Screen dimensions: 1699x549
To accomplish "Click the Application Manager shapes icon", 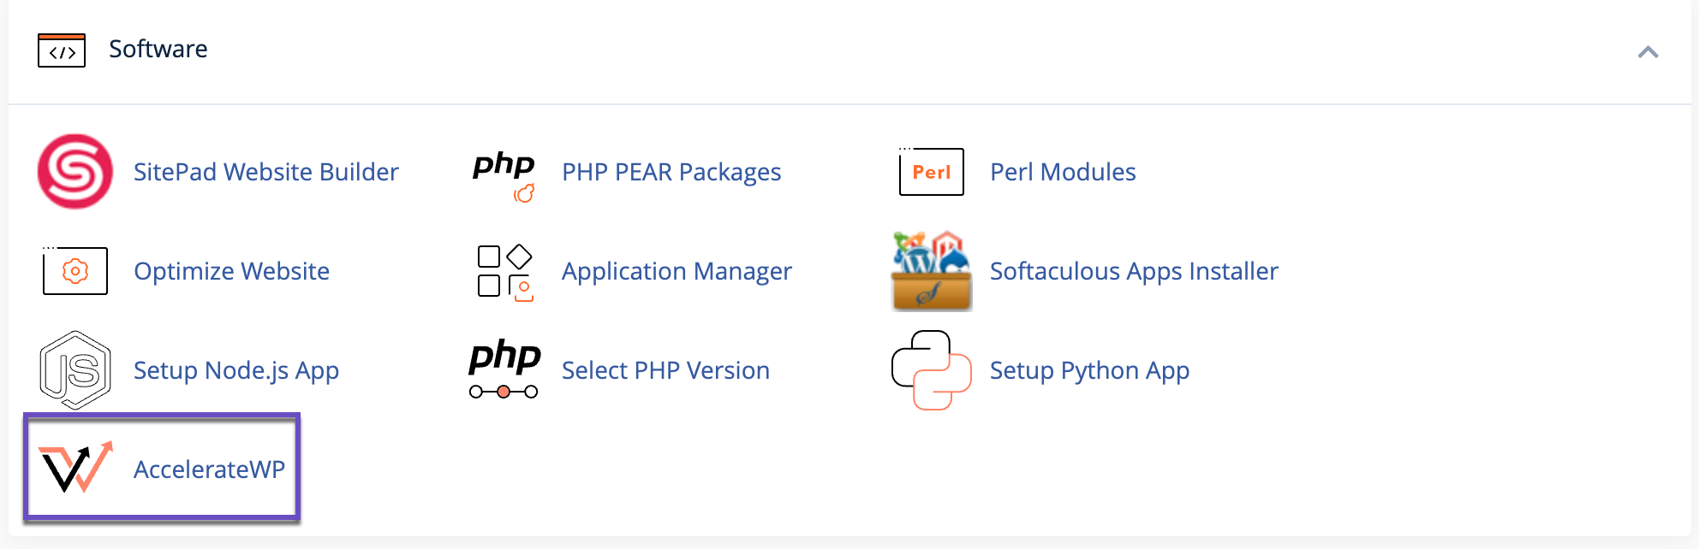I will 504,272.
